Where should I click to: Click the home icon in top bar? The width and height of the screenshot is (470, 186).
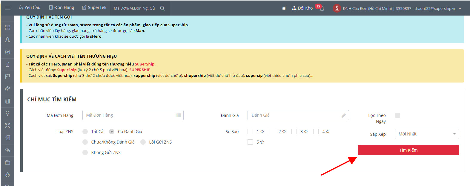[x=284, y=8]
